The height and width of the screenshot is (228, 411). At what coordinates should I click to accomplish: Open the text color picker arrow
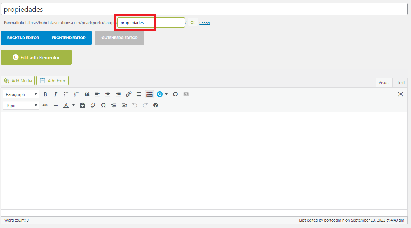[x=74, y=105]
